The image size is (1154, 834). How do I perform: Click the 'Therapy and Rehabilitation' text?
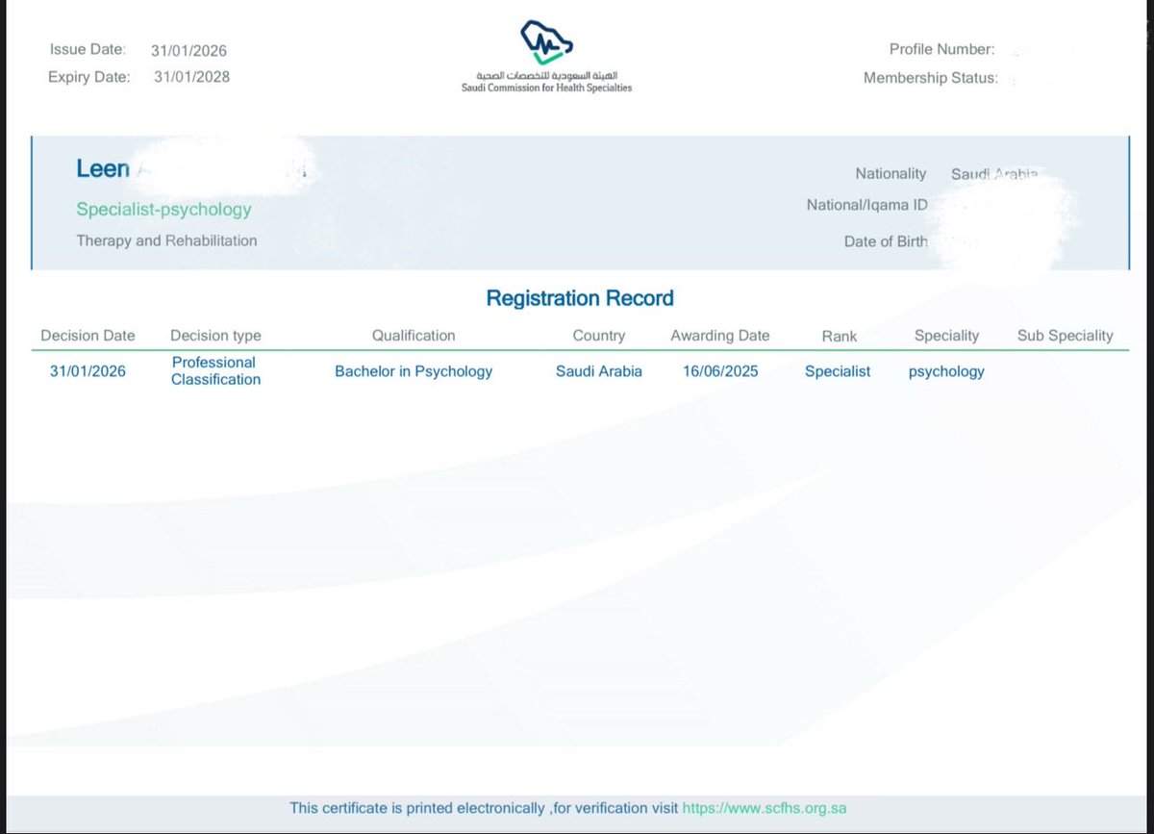(x=166, y=240)
